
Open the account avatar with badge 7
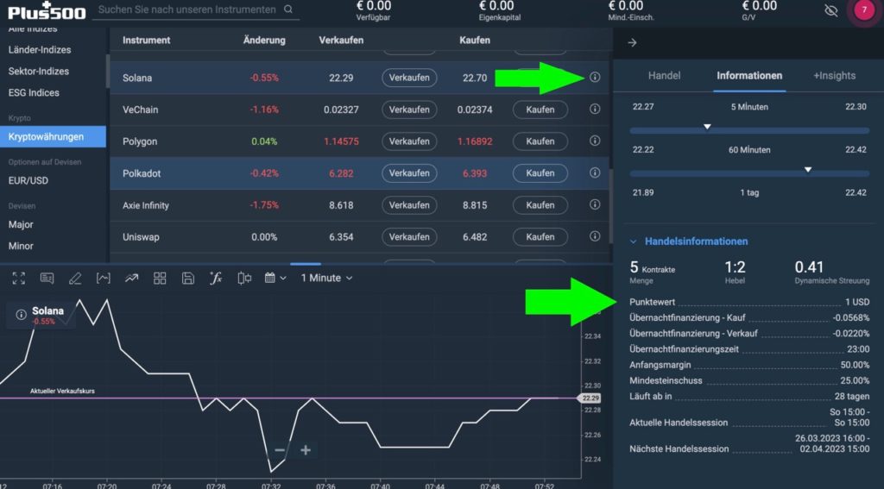pyautogui.click(x=863, y=10)
